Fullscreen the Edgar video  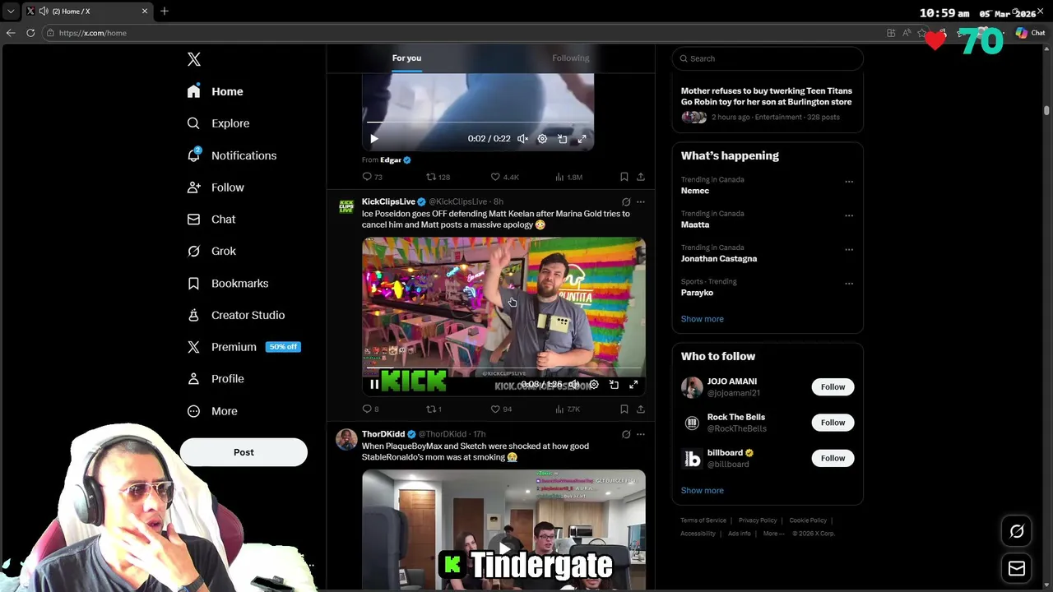(582, 139)
